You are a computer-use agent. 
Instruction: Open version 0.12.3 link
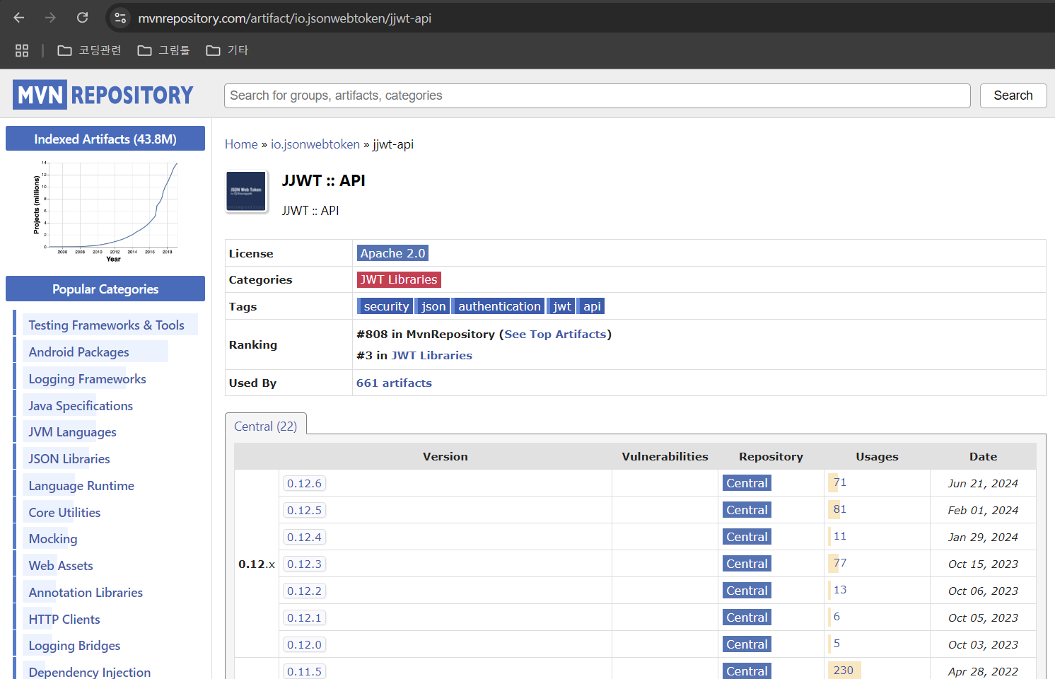tap(304, 564)
